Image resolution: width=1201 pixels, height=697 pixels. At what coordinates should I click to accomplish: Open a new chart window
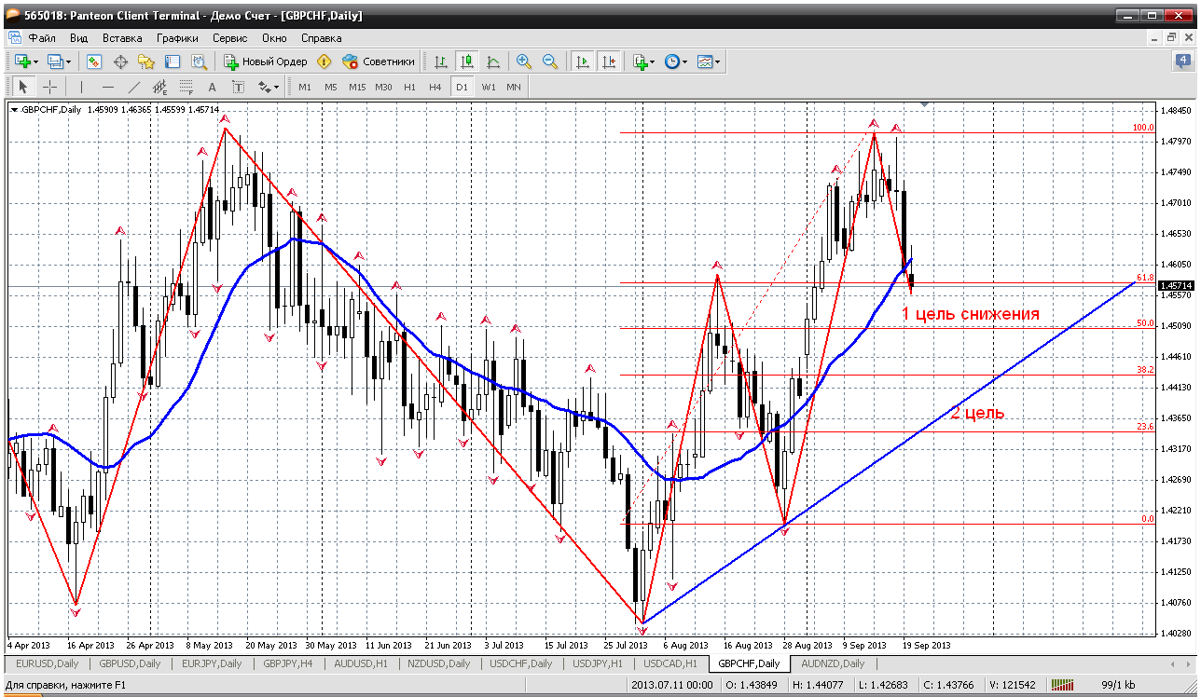point(22,61)
